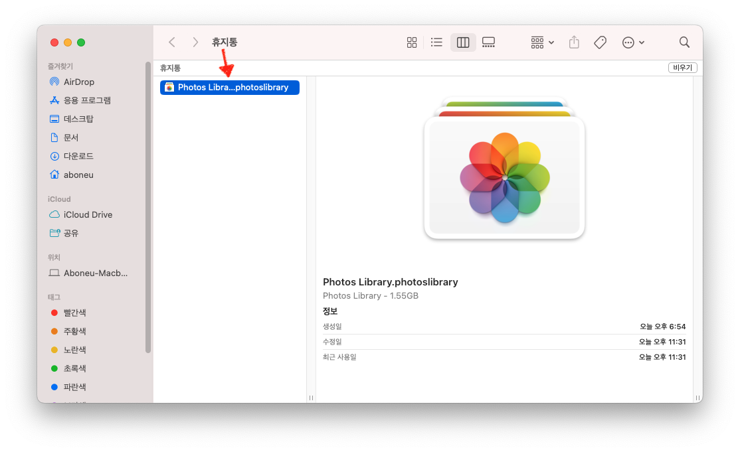Open 데스크탑 in the sidebar
This screenshot has width=740, height=452.
[78, 119]
